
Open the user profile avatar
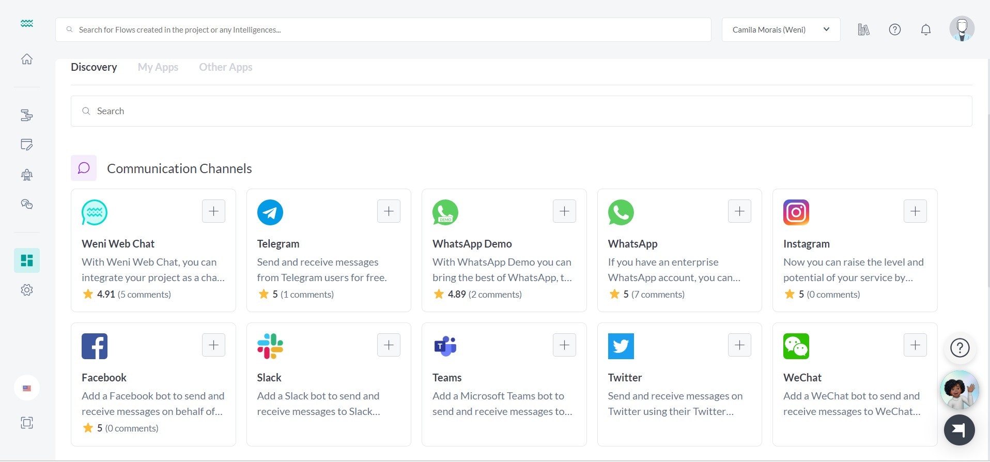[x=962, y=29]
